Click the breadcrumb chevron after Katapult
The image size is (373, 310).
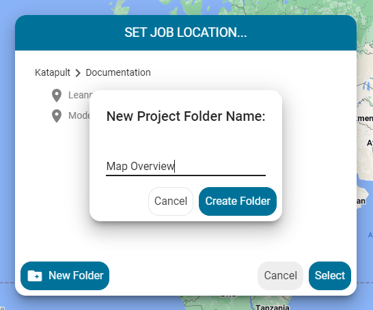click(78, 73)
